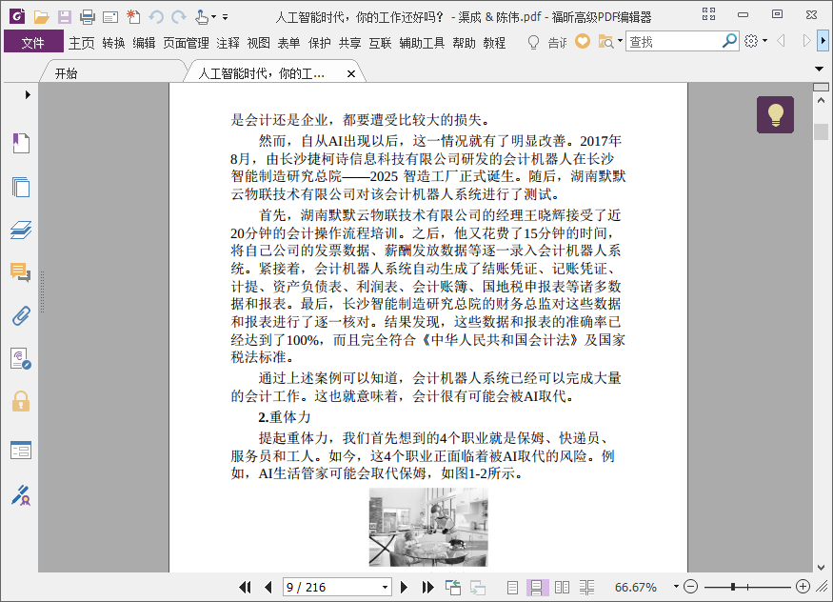The width and height of the screenshot is (833, 602).
Task: Open the 互联 tab
Action: click(x=380, y=43)
